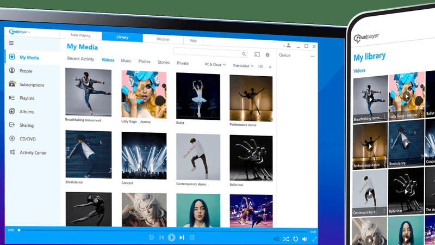This screenshot has width=435, height=245.
Task: Click the search magnifier icon
Action: (244, 54)
